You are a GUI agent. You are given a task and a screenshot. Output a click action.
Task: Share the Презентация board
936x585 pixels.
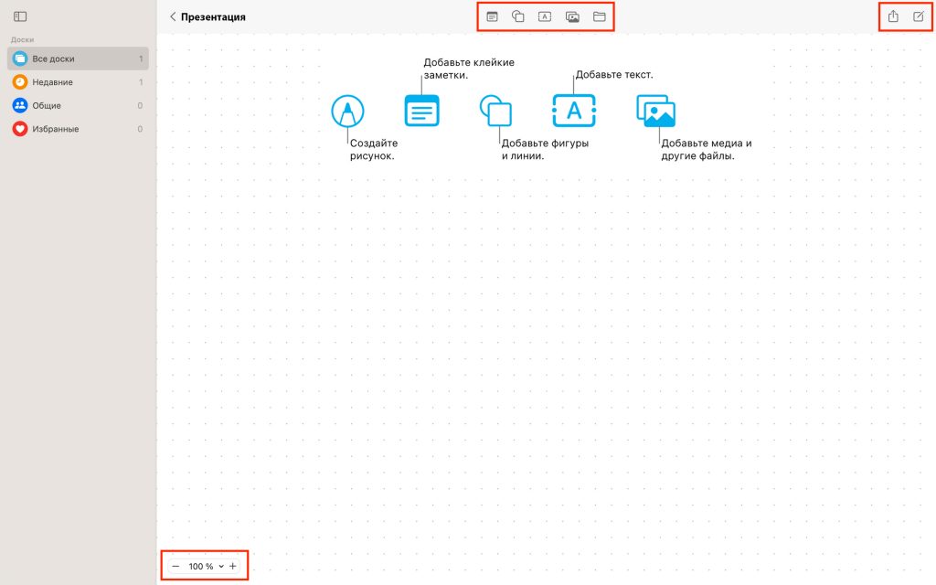(x=893, y=16)
